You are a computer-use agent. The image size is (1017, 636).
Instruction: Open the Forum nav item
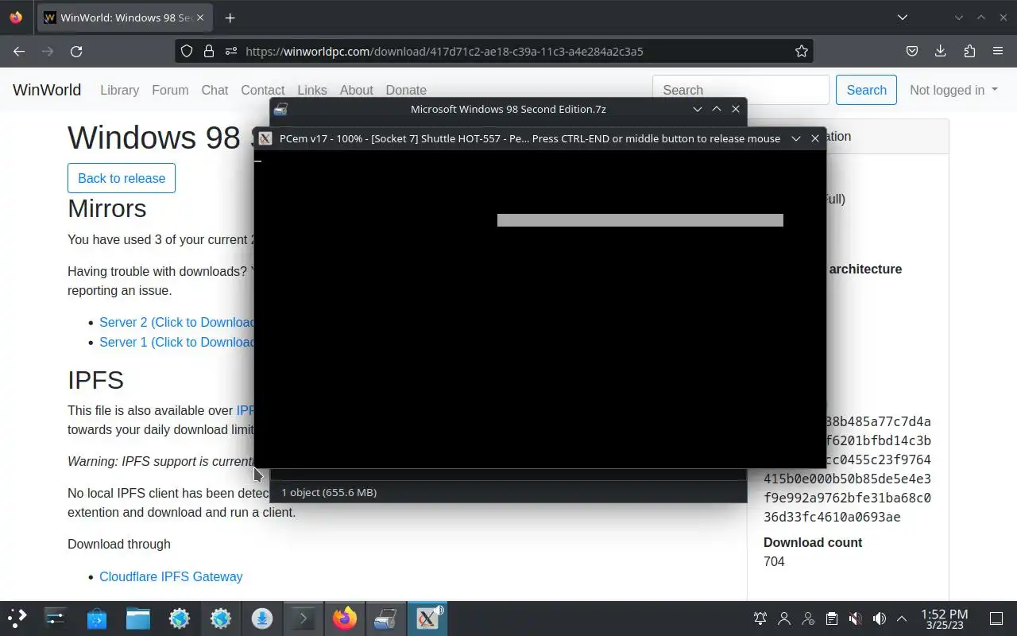point(170,90)
